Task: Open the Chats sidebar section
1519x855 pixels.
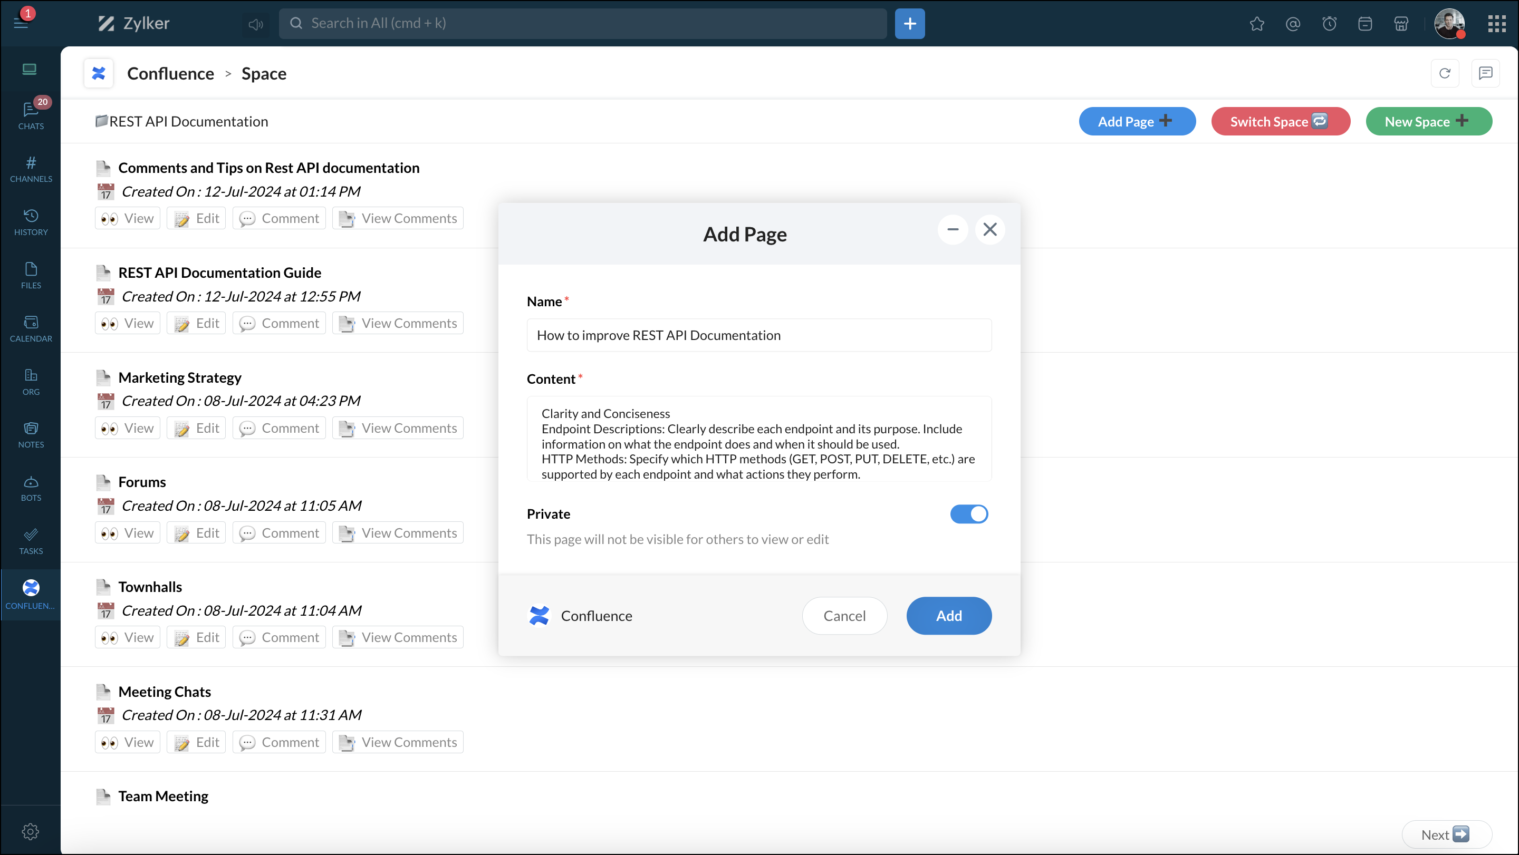Action: 31,115
